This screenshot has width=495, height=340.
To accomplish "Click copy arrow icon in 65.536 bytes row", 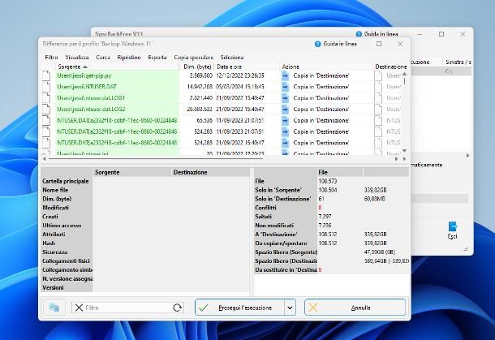I will 285,120.
